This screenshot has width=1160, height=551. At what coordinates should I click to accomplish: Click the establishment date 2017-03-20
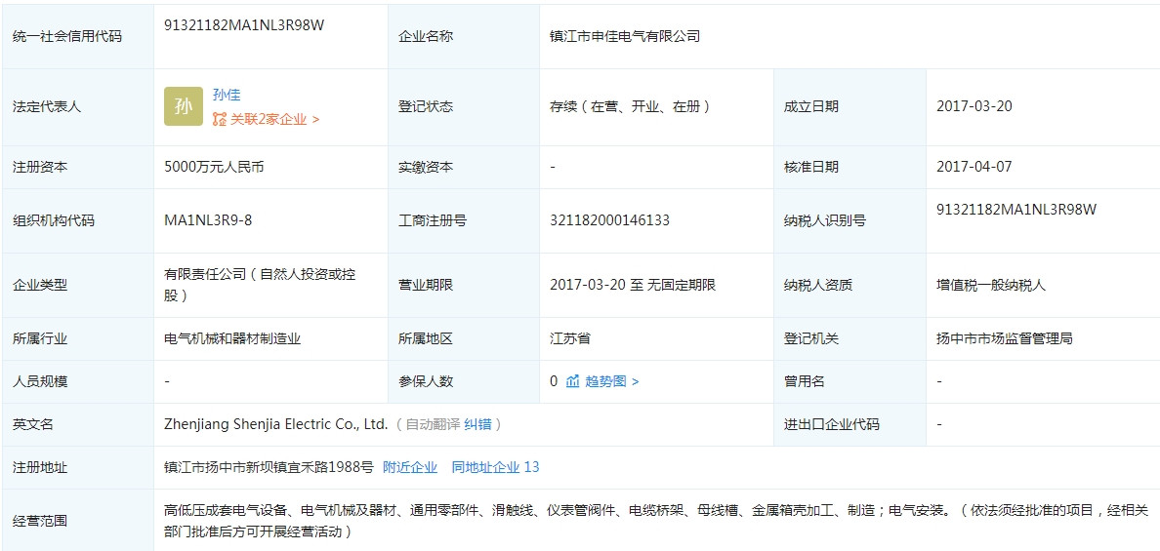(974, 106)
